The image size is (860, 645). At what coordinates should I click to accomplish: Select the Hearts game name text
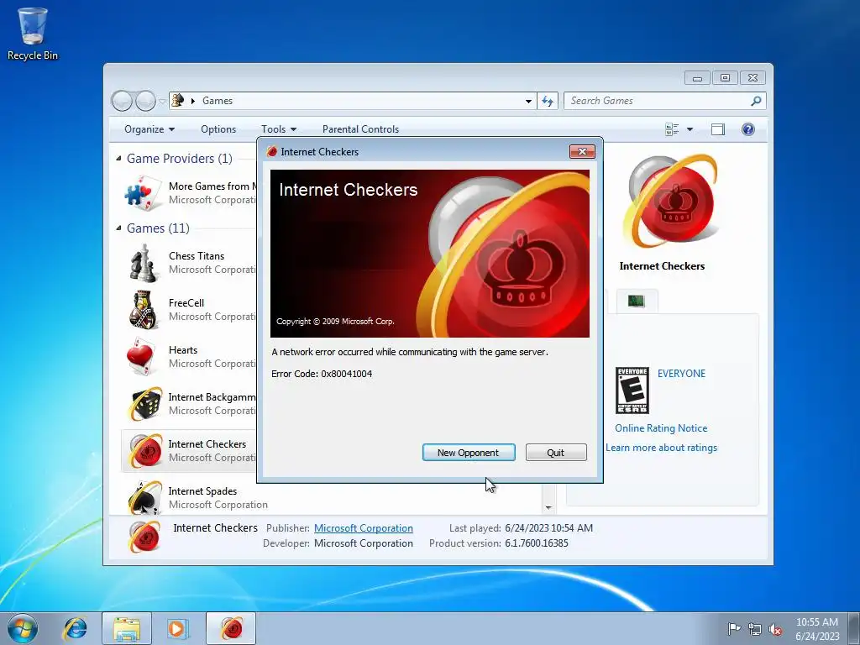click(x=182, y=350)
